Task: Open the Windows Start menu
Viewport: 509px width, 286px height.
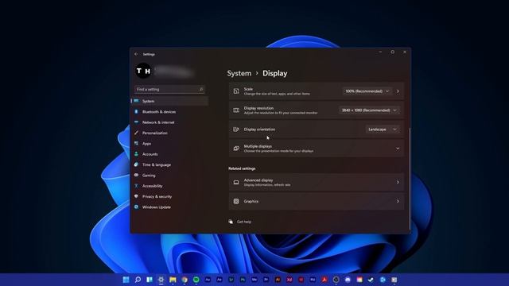Action: (x=126, y=280)
